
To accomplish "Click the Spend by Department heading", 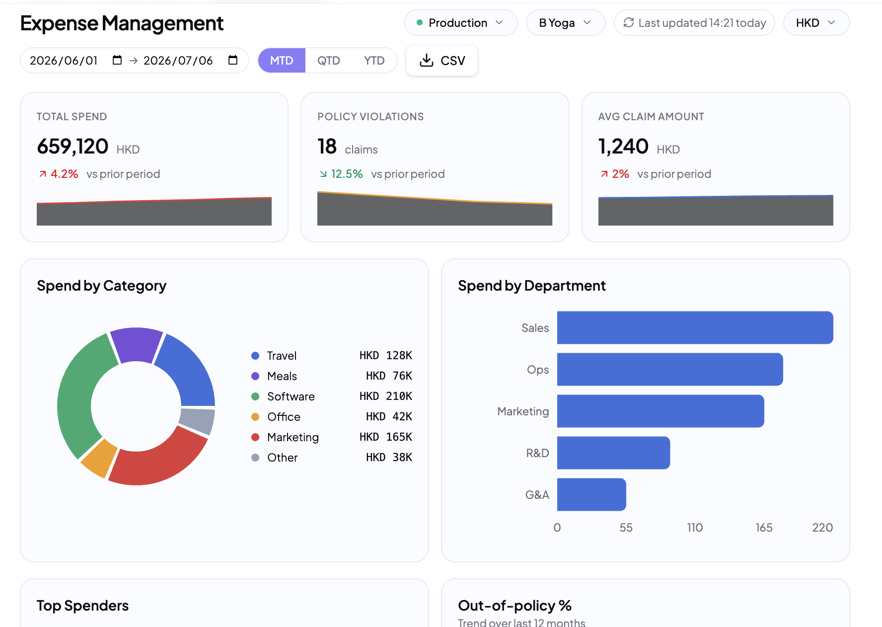I will (532, 286).
